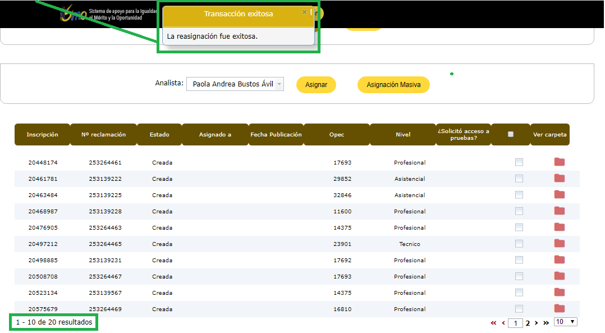Select checkbox for inscription 20508708 row
The width and height of the screenshot is (605, 333).
coord(519,276)
